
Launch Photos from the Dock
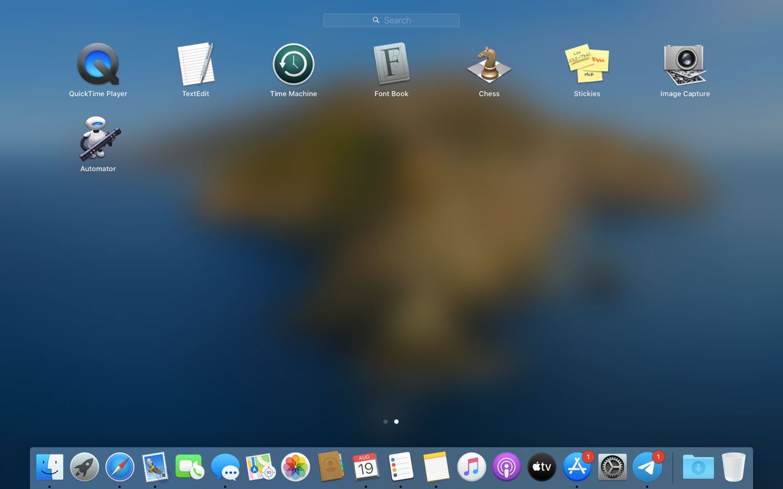295,467
